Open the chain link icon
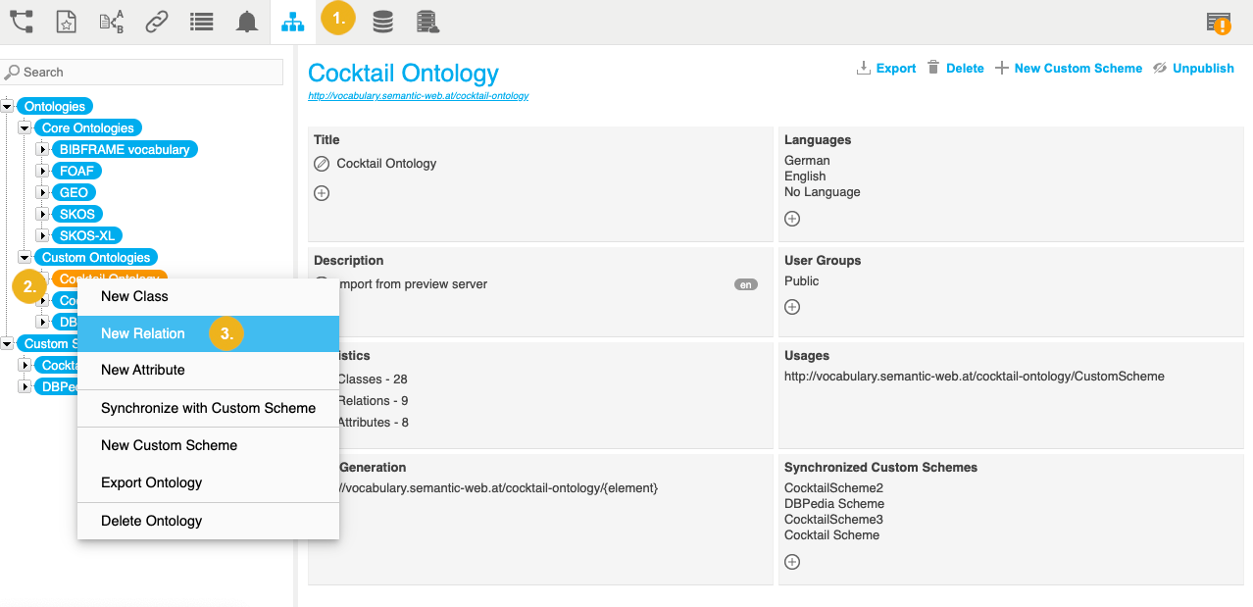Screen dimensions: 1253x607 point(156,22)
